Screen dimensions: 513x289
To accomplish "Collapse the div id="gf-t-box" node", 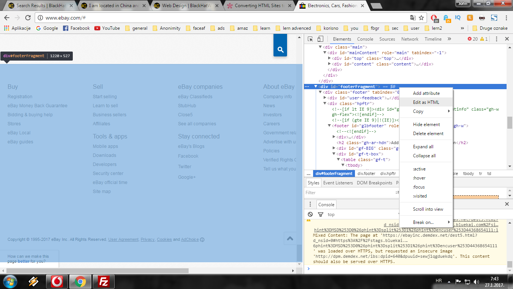I will [334, 154].
